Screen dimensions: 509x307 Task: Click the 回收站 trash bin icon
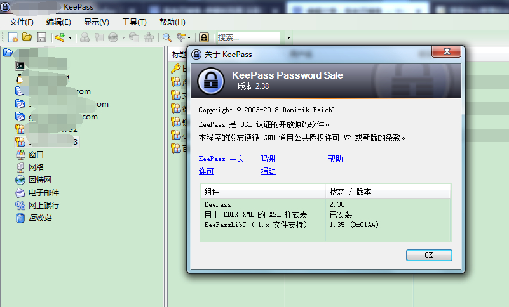tap(20, 218)
